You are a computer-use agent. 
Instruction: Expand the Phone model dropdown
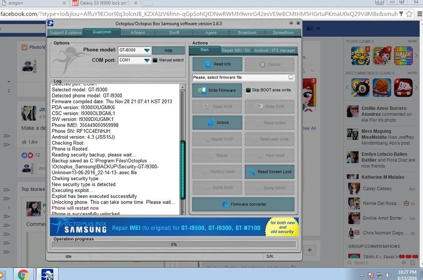[147, 50]
